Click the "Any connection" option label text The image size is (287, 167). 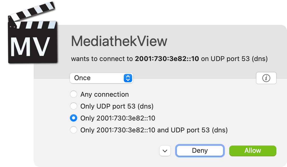point(105,94)
